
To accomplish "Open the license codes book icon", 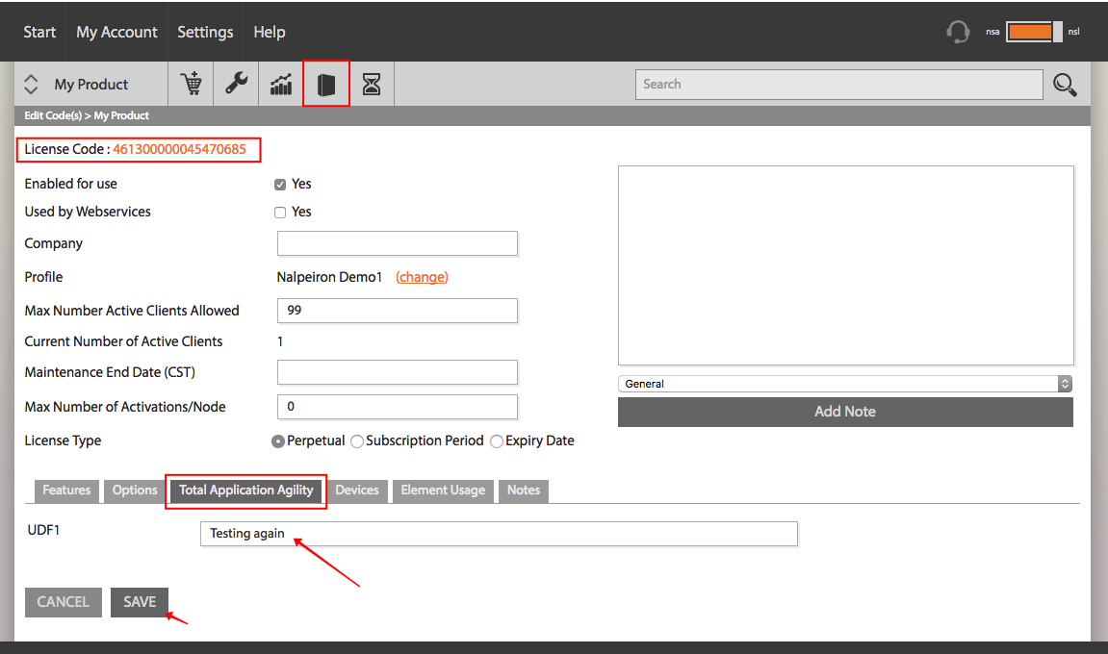I will coord(325,84).
